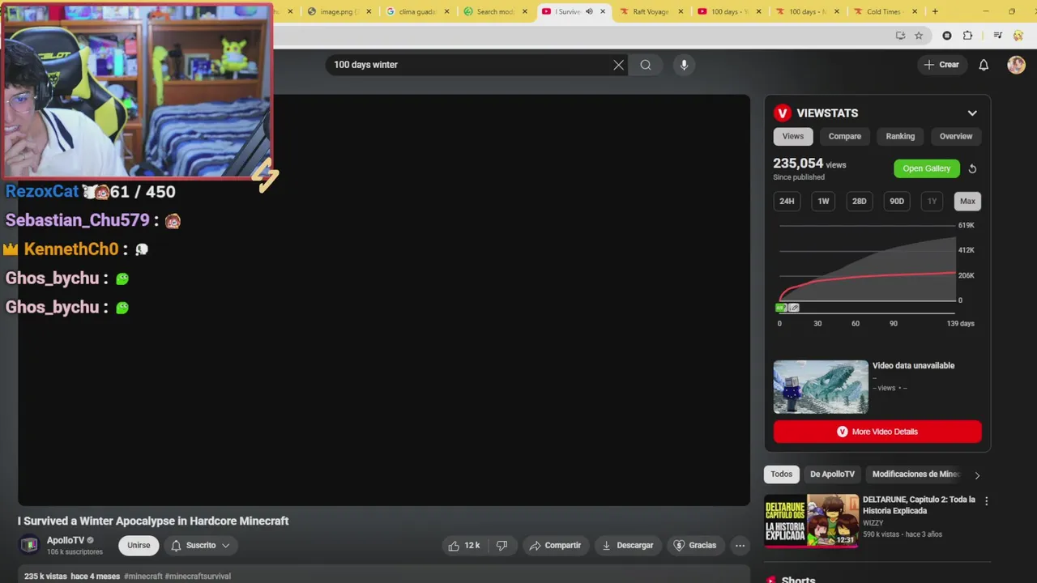The height and width of the screenshot is (583, 1037).
Task: Click the Gracias button
Action: pos(695,546)
